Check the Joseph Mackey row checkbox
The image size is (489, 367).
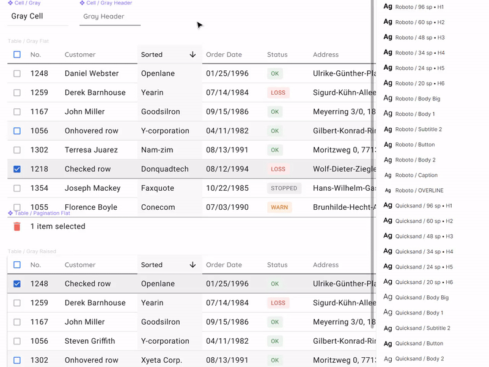(17, 188)
